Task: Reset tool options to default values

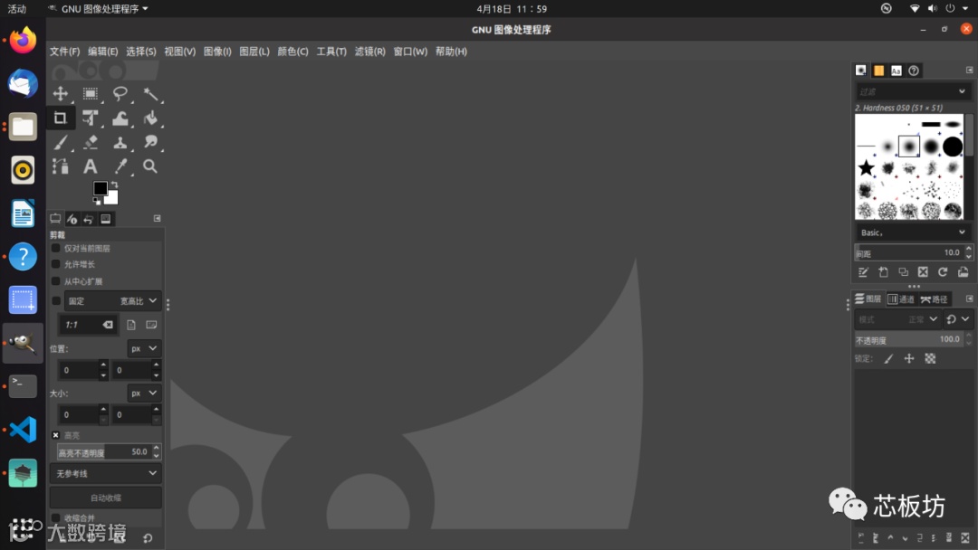Action: click(x=148, y=538)
